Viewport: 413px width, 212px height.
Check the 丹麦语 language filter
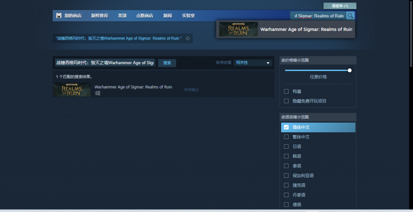pos(286,195)
